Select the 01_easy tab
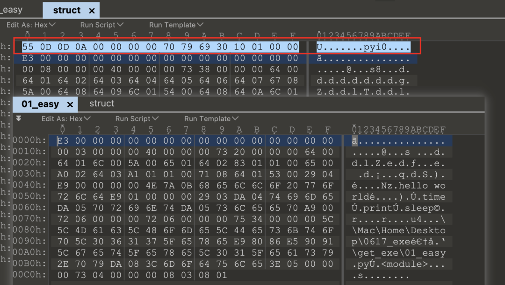Screen dimensions: 505x285 tap(40, 104)
